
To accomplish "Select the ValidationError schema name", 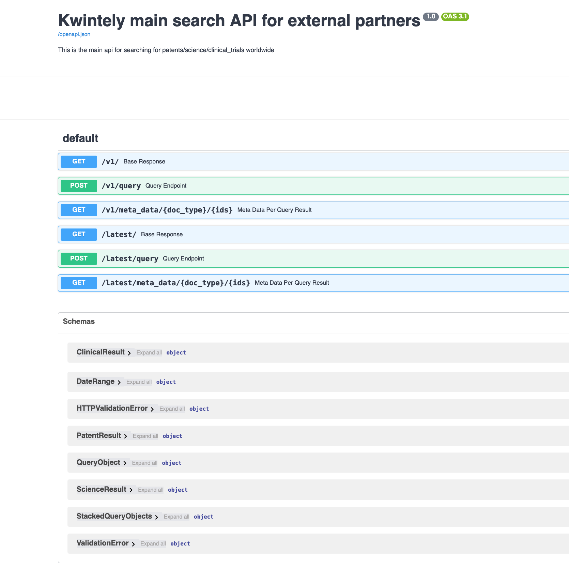I will click(x=103, y=543).
